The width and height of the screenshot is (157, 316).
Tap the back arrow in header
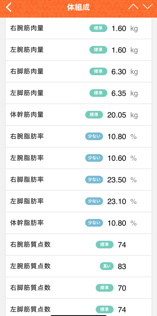9,7
